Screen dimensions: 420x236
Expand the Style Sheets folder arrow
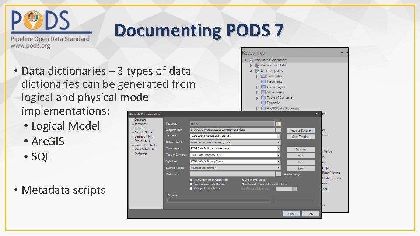pos(257,92)
